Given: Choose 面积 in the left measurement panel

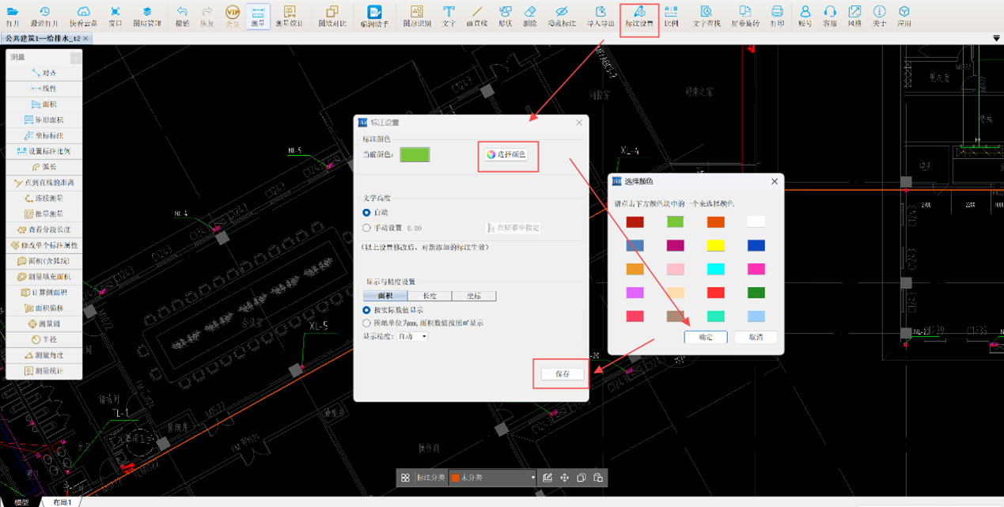Looking at the screenshot, I should click(x=44, y=104).
